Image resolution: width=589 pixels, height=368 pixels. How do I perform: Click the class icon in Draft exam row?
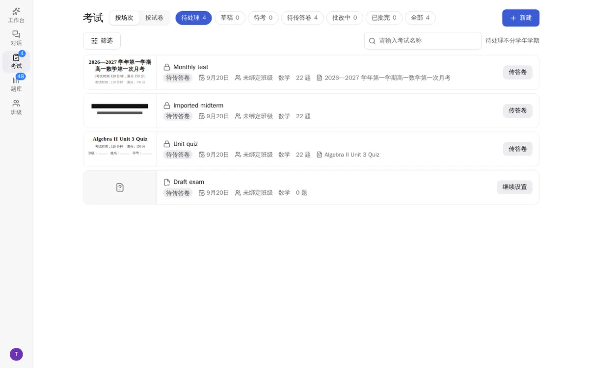click(x=238, y=193)
